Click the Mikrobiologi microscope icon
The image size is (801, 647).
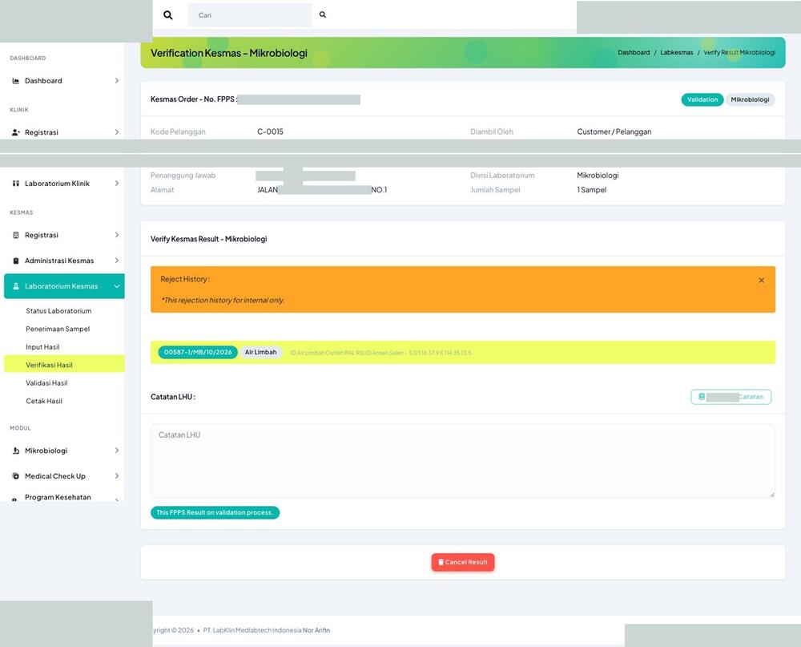coord(16,451)
